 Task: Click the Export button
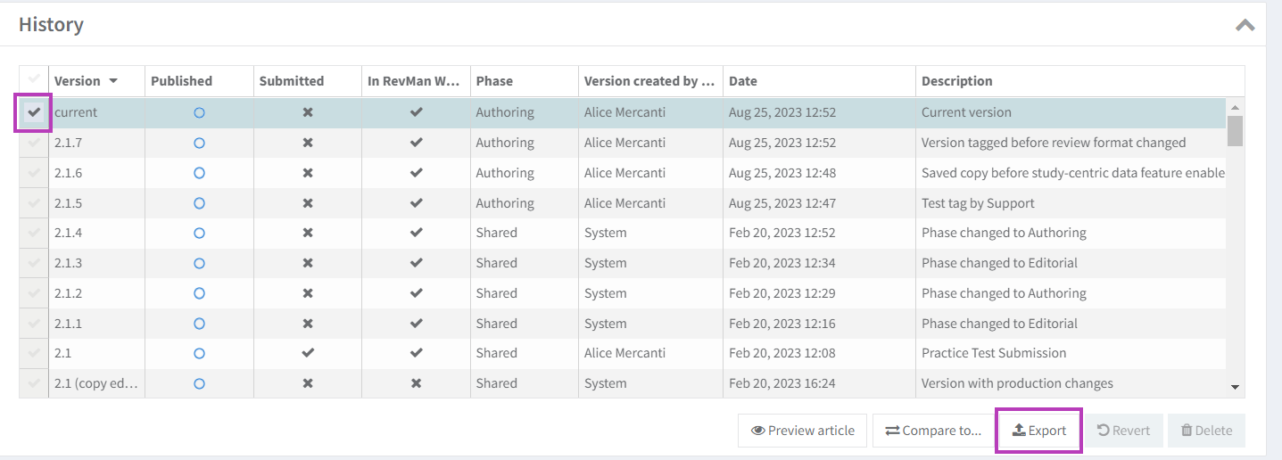click(1038, 431)
